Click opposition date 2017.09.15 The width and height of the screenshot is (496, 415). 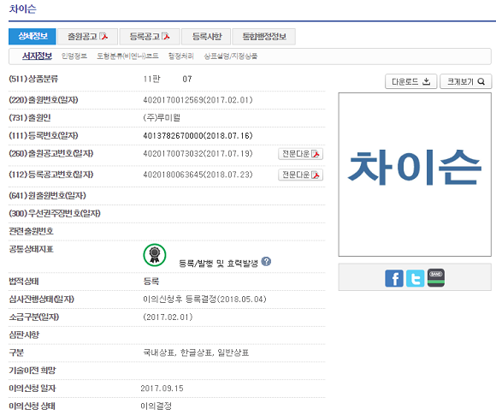coord(162,388)
